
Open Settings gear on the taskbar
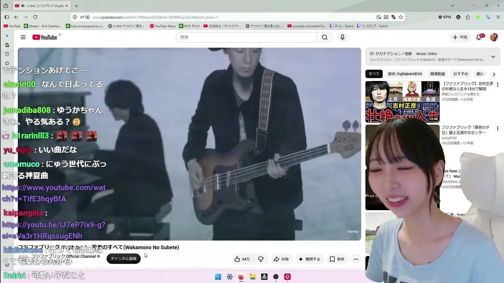pyautogui.click(x=230, y=277)
